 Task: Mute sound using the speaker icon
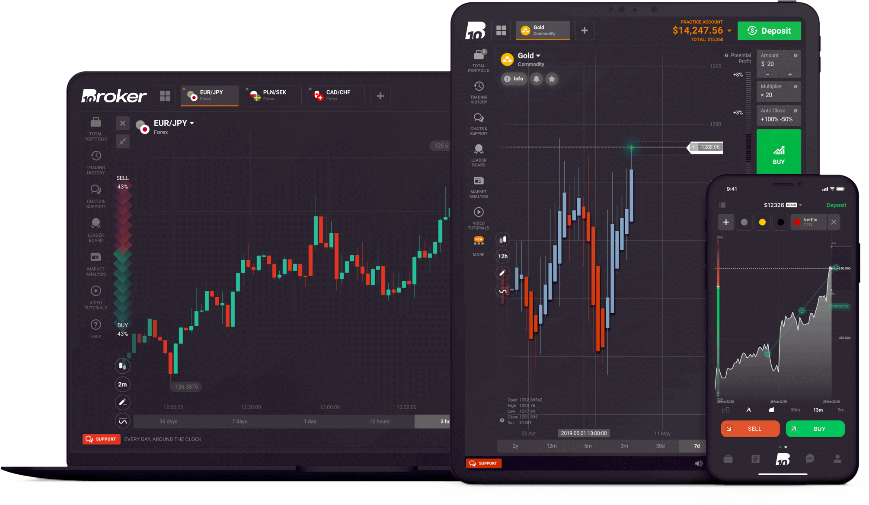click(698, 463)
